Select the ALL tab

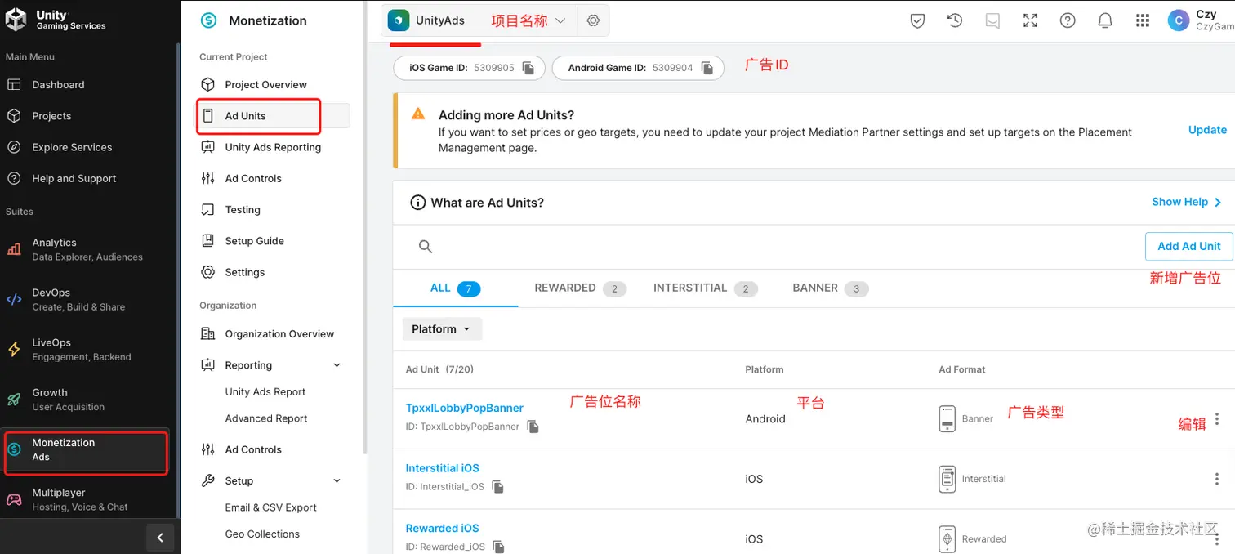455,288
